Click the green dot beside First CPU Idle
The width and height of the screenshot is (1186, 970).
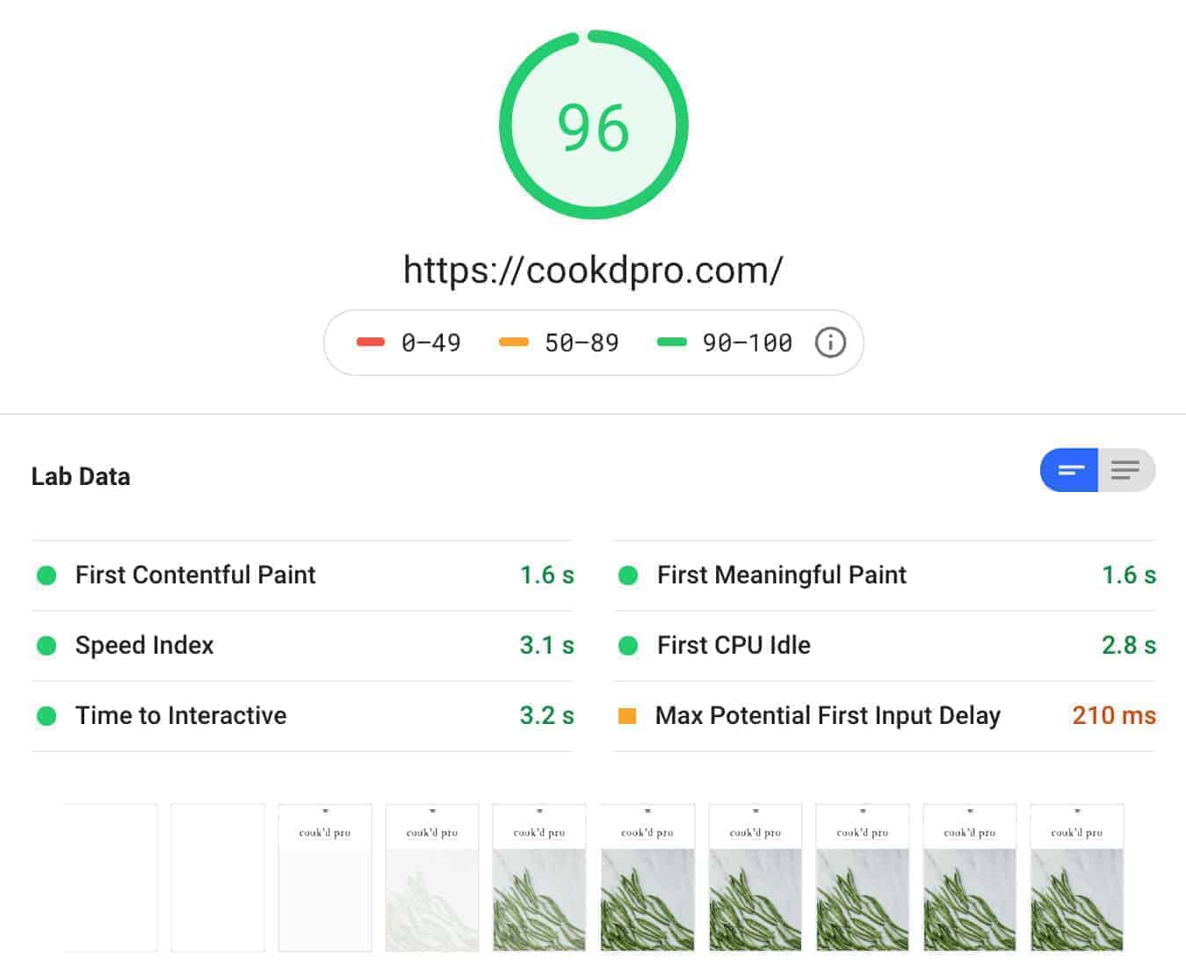click(x=628, y=646)
